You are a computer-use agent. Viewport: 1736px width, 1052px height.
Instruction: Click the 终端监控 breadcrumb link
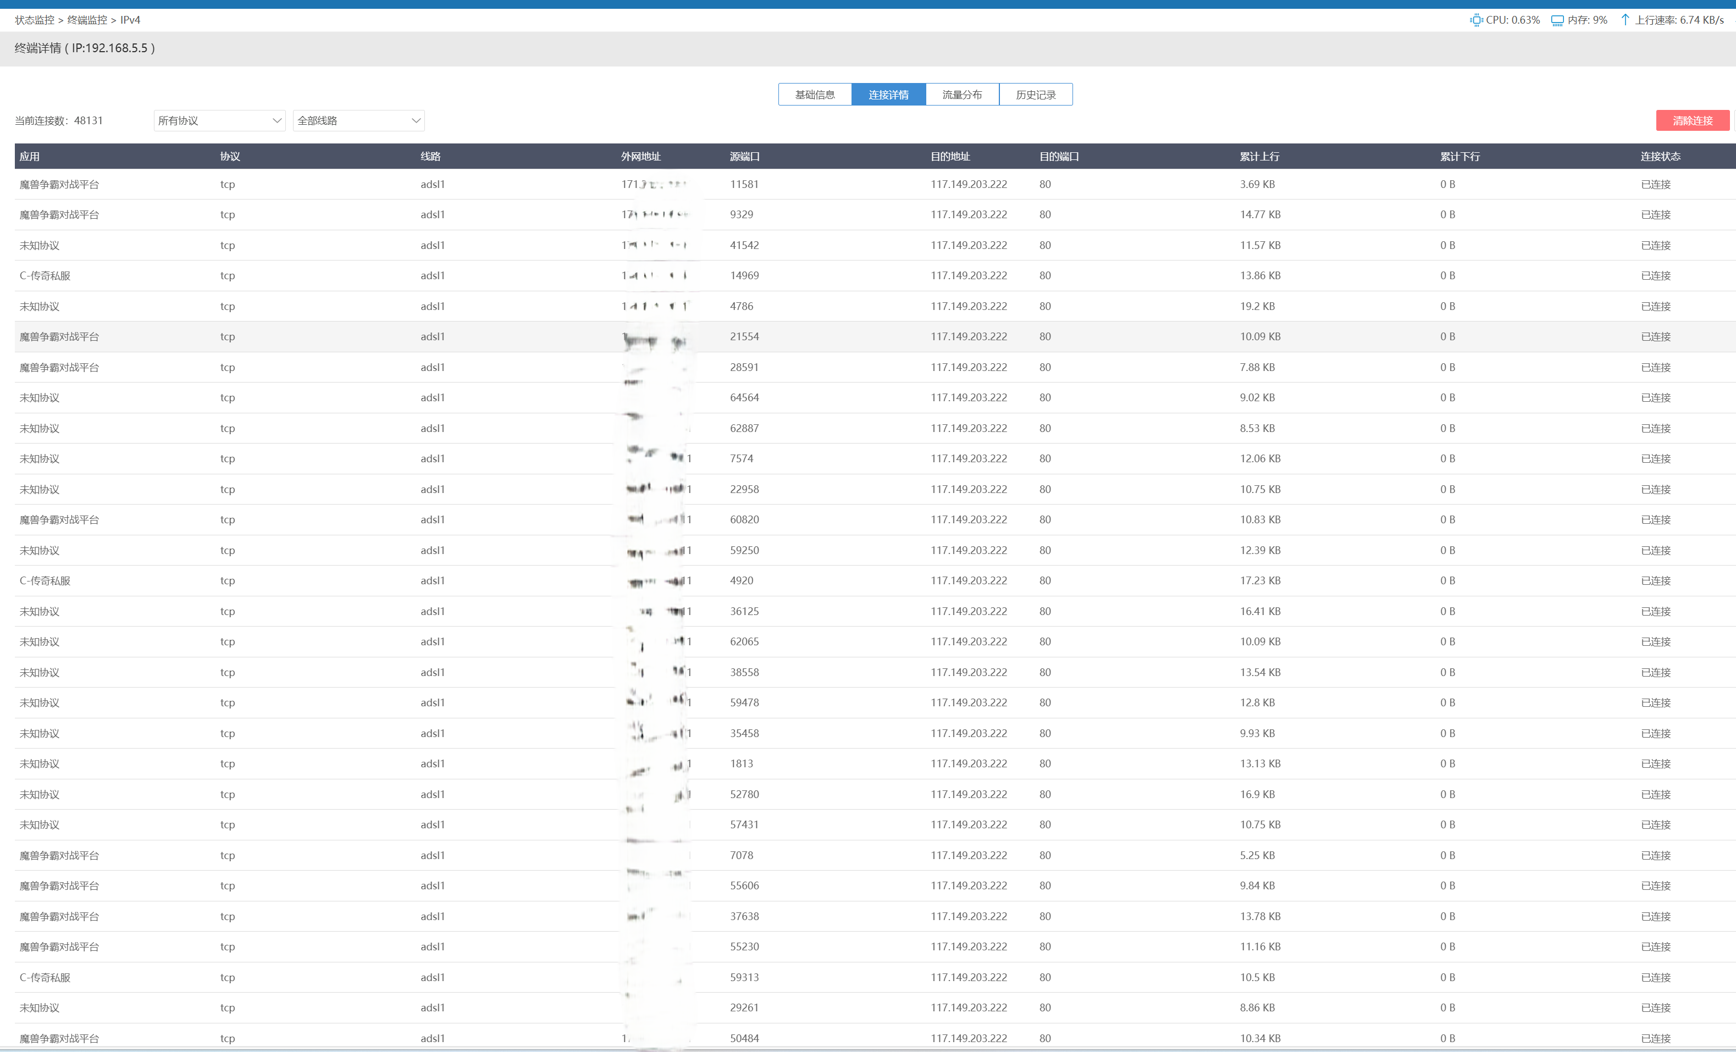tap(87, 20)
